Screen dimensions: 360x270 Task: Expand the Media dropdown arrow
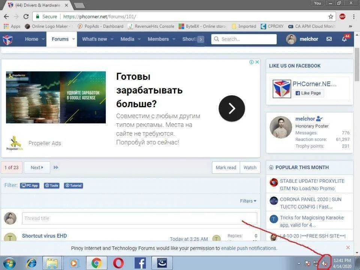[x=139, y=39]
